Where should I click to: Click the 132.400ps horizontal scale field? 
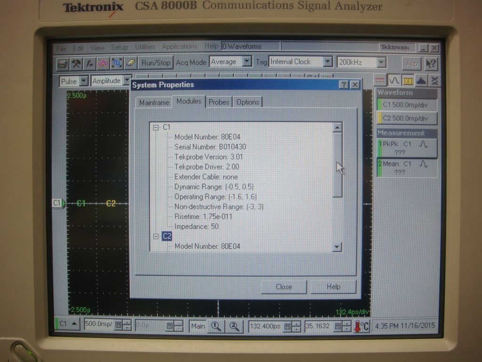[x=265, y=326]
